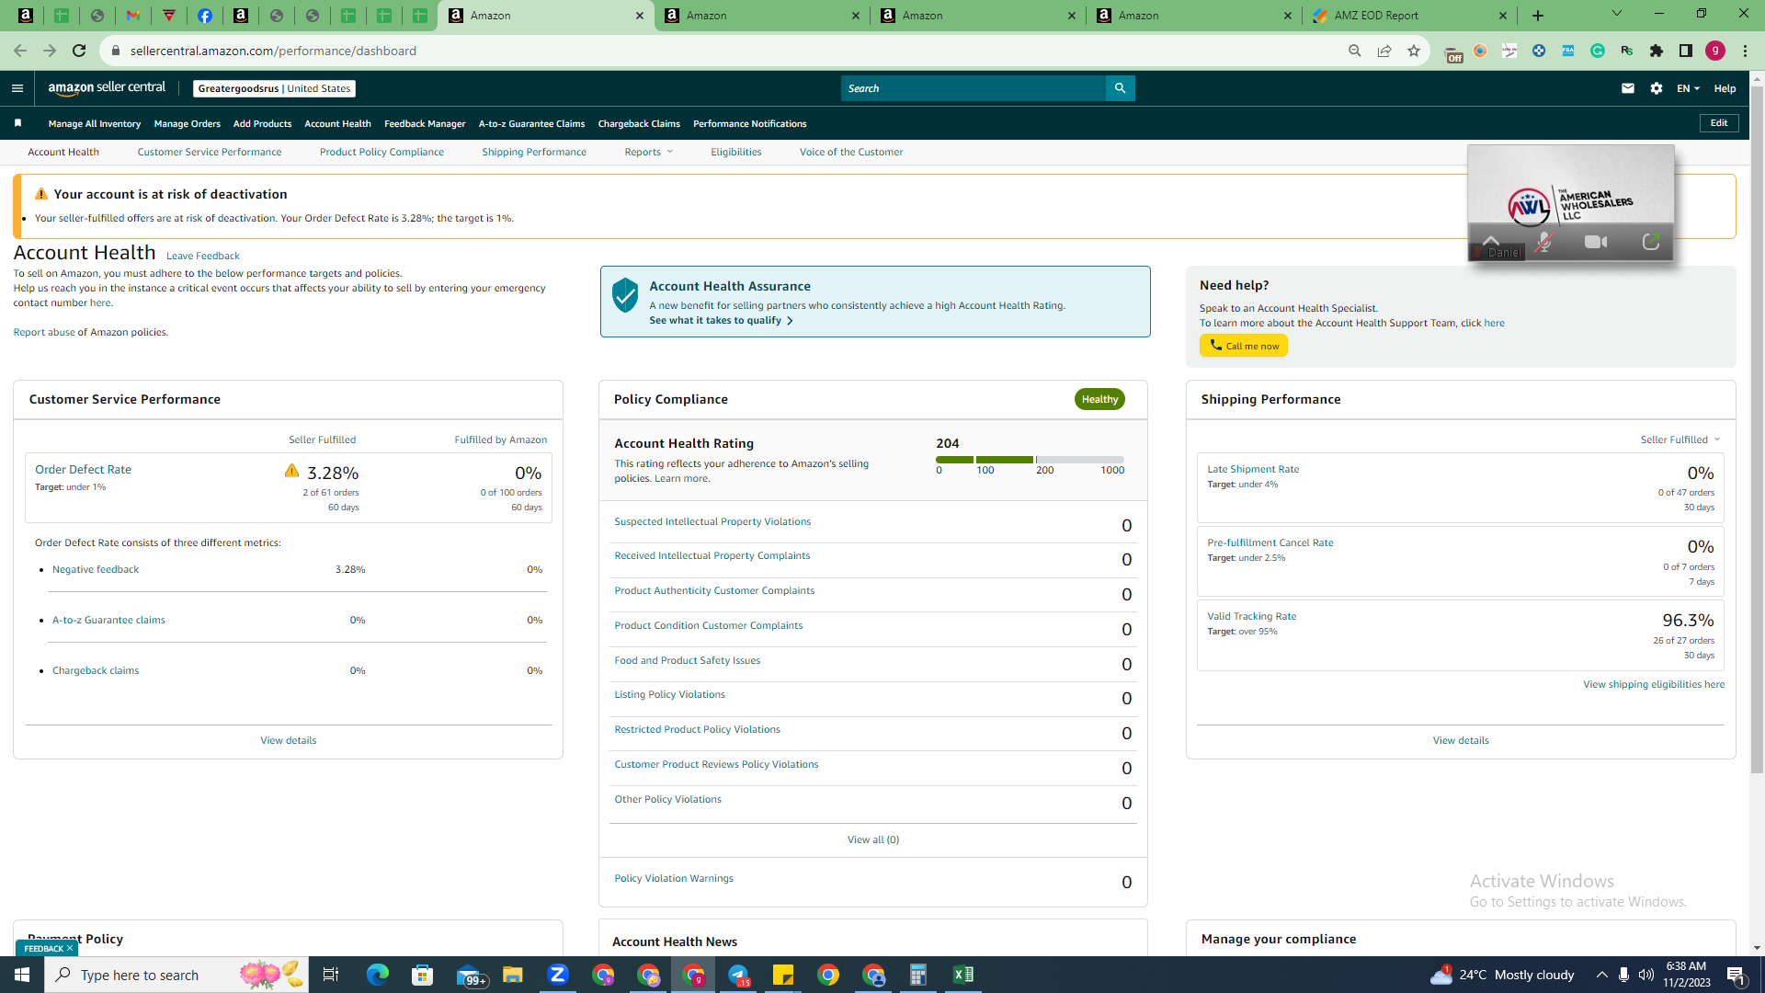
Task: Open the Seller Central hamburger menu
Action: [x=17, y=88]
